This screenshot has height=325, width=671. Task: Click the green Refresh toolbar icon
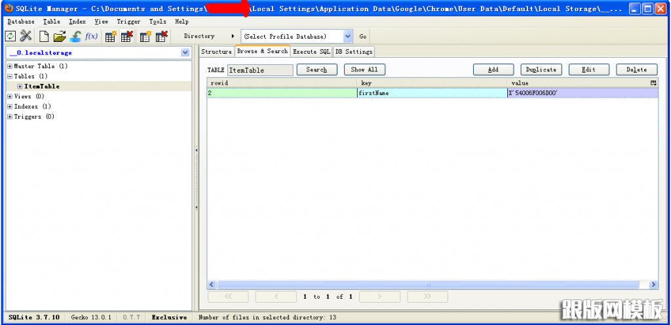click(x=10, y=36)
